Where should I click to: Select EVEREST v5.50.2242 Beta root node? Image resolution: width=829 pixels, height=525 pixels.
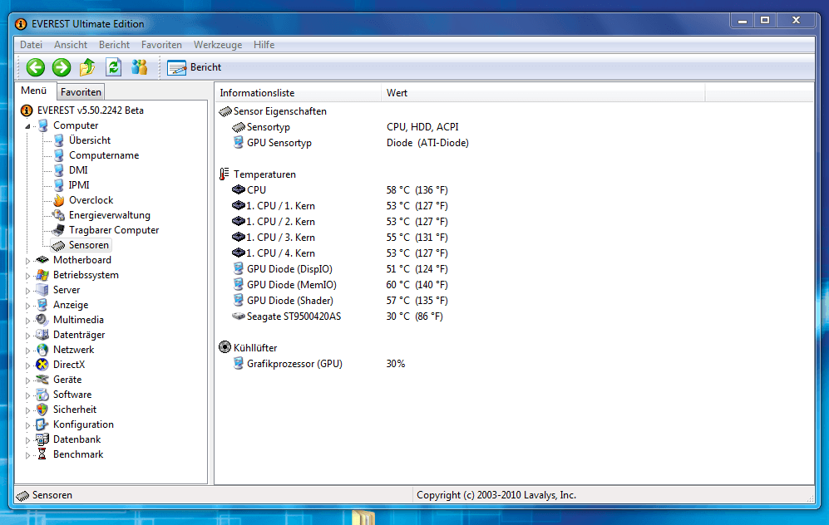pos(91,110)
